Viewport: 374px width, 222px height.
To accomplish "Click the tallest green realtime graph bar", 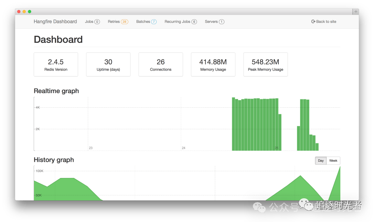I will [234, 124].
